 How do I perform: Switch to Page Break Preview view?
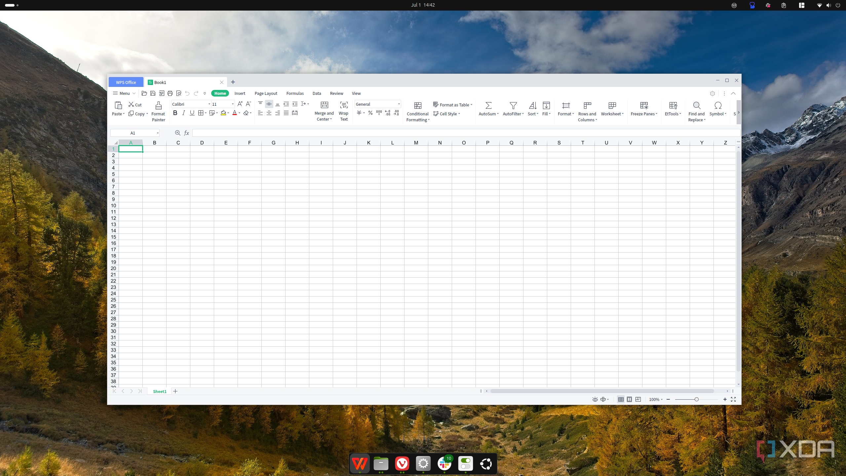638,399
